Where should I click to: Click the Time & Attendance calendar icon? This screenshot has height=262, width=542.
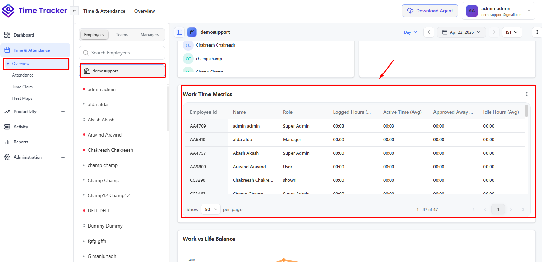[7, 50]
